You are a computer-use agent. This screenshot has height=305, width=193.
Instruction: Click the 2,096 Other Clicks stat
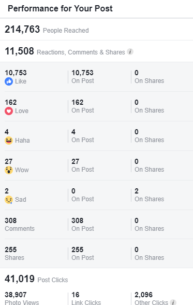(151, 298)
